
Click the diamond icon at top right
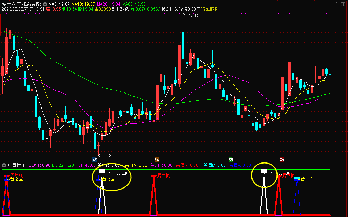pos(337,4)
